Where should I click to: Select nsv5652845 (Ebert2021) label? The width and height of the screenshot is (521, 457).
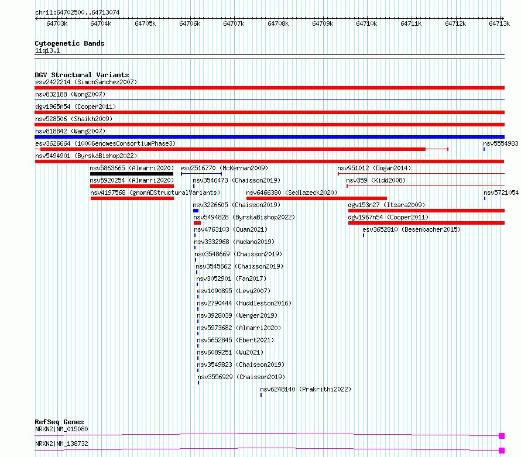click(235, 340)
